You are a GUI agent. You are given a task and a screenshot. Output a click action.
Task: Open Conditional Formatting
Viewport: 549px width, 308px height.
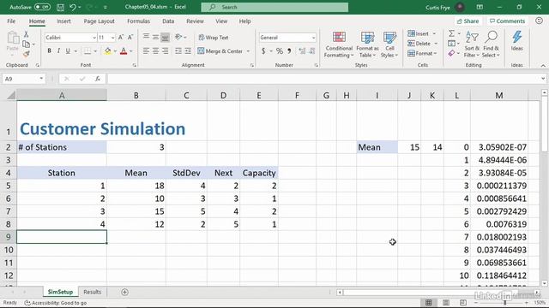pyautogui.click(x=339, y=44)
